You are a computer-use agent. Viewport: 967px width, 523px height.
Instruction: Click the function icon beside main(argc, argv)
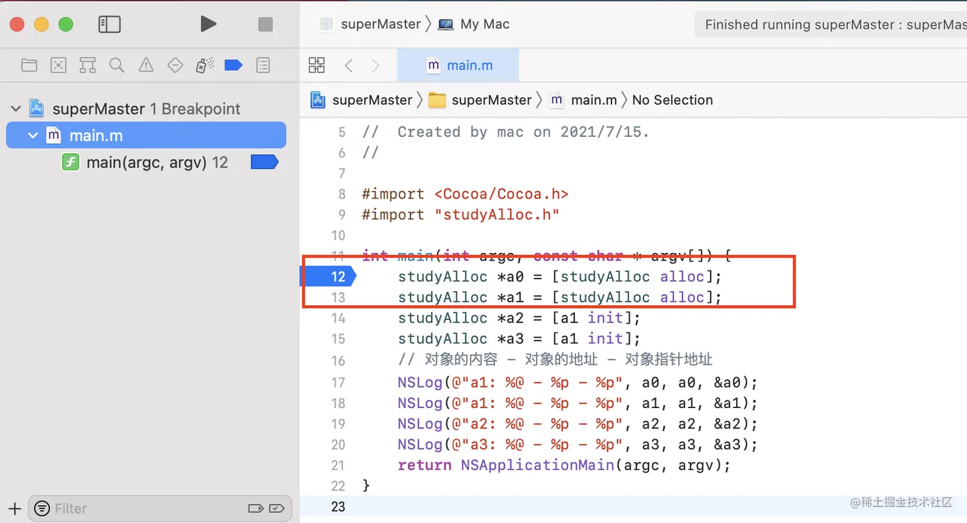[70, 162]
